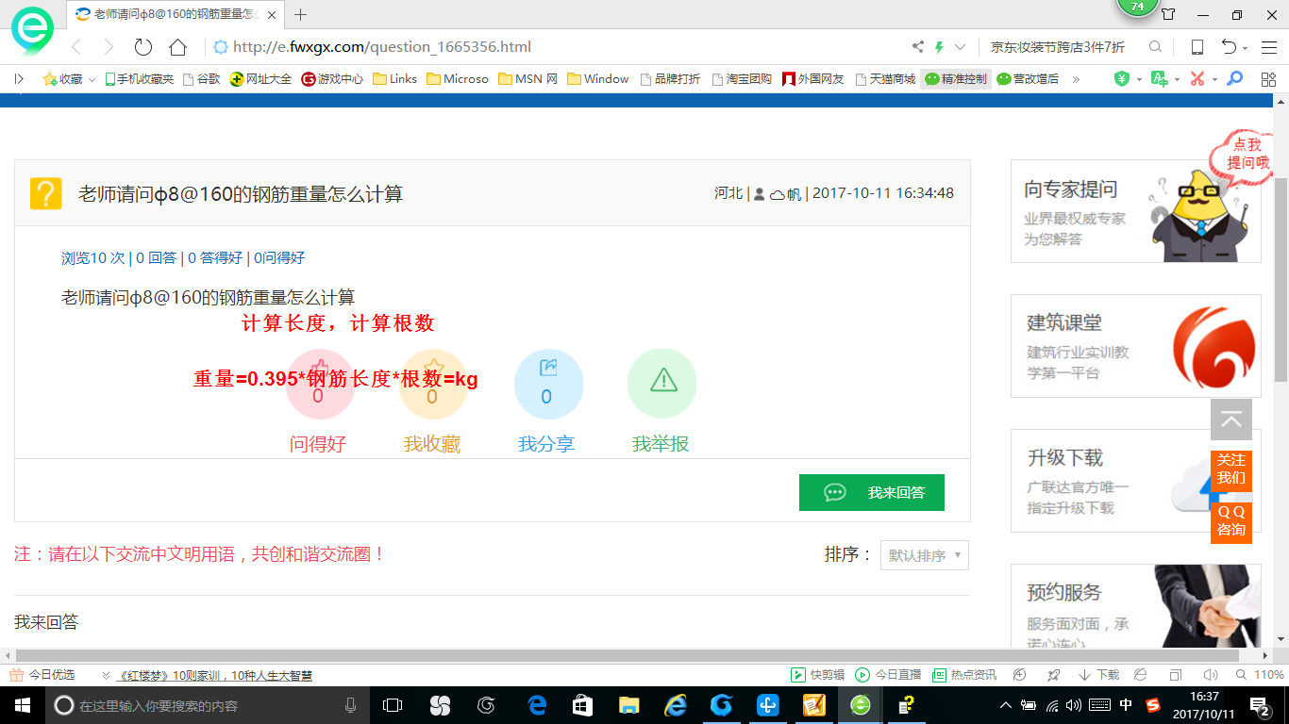Click the scissors screenshot tool icon

pos(1197,79)
